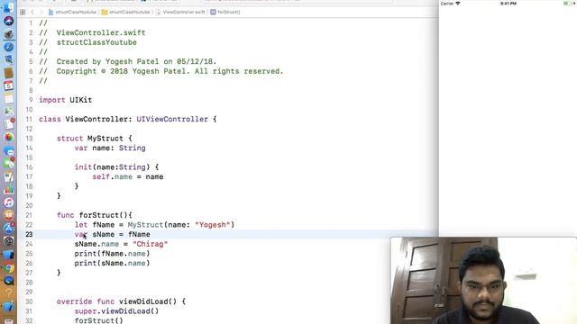Open the forStruct() method breadcrumb

pos(225,12)
